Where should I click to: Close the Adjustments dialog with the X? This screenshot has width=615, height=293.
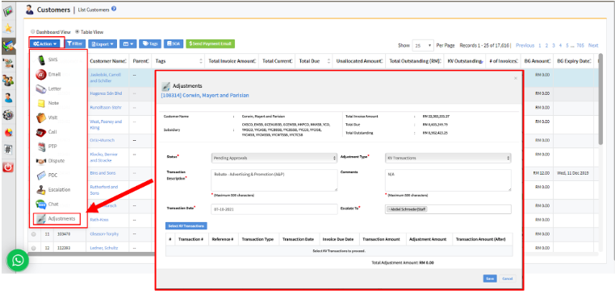[x=516, y=79]
